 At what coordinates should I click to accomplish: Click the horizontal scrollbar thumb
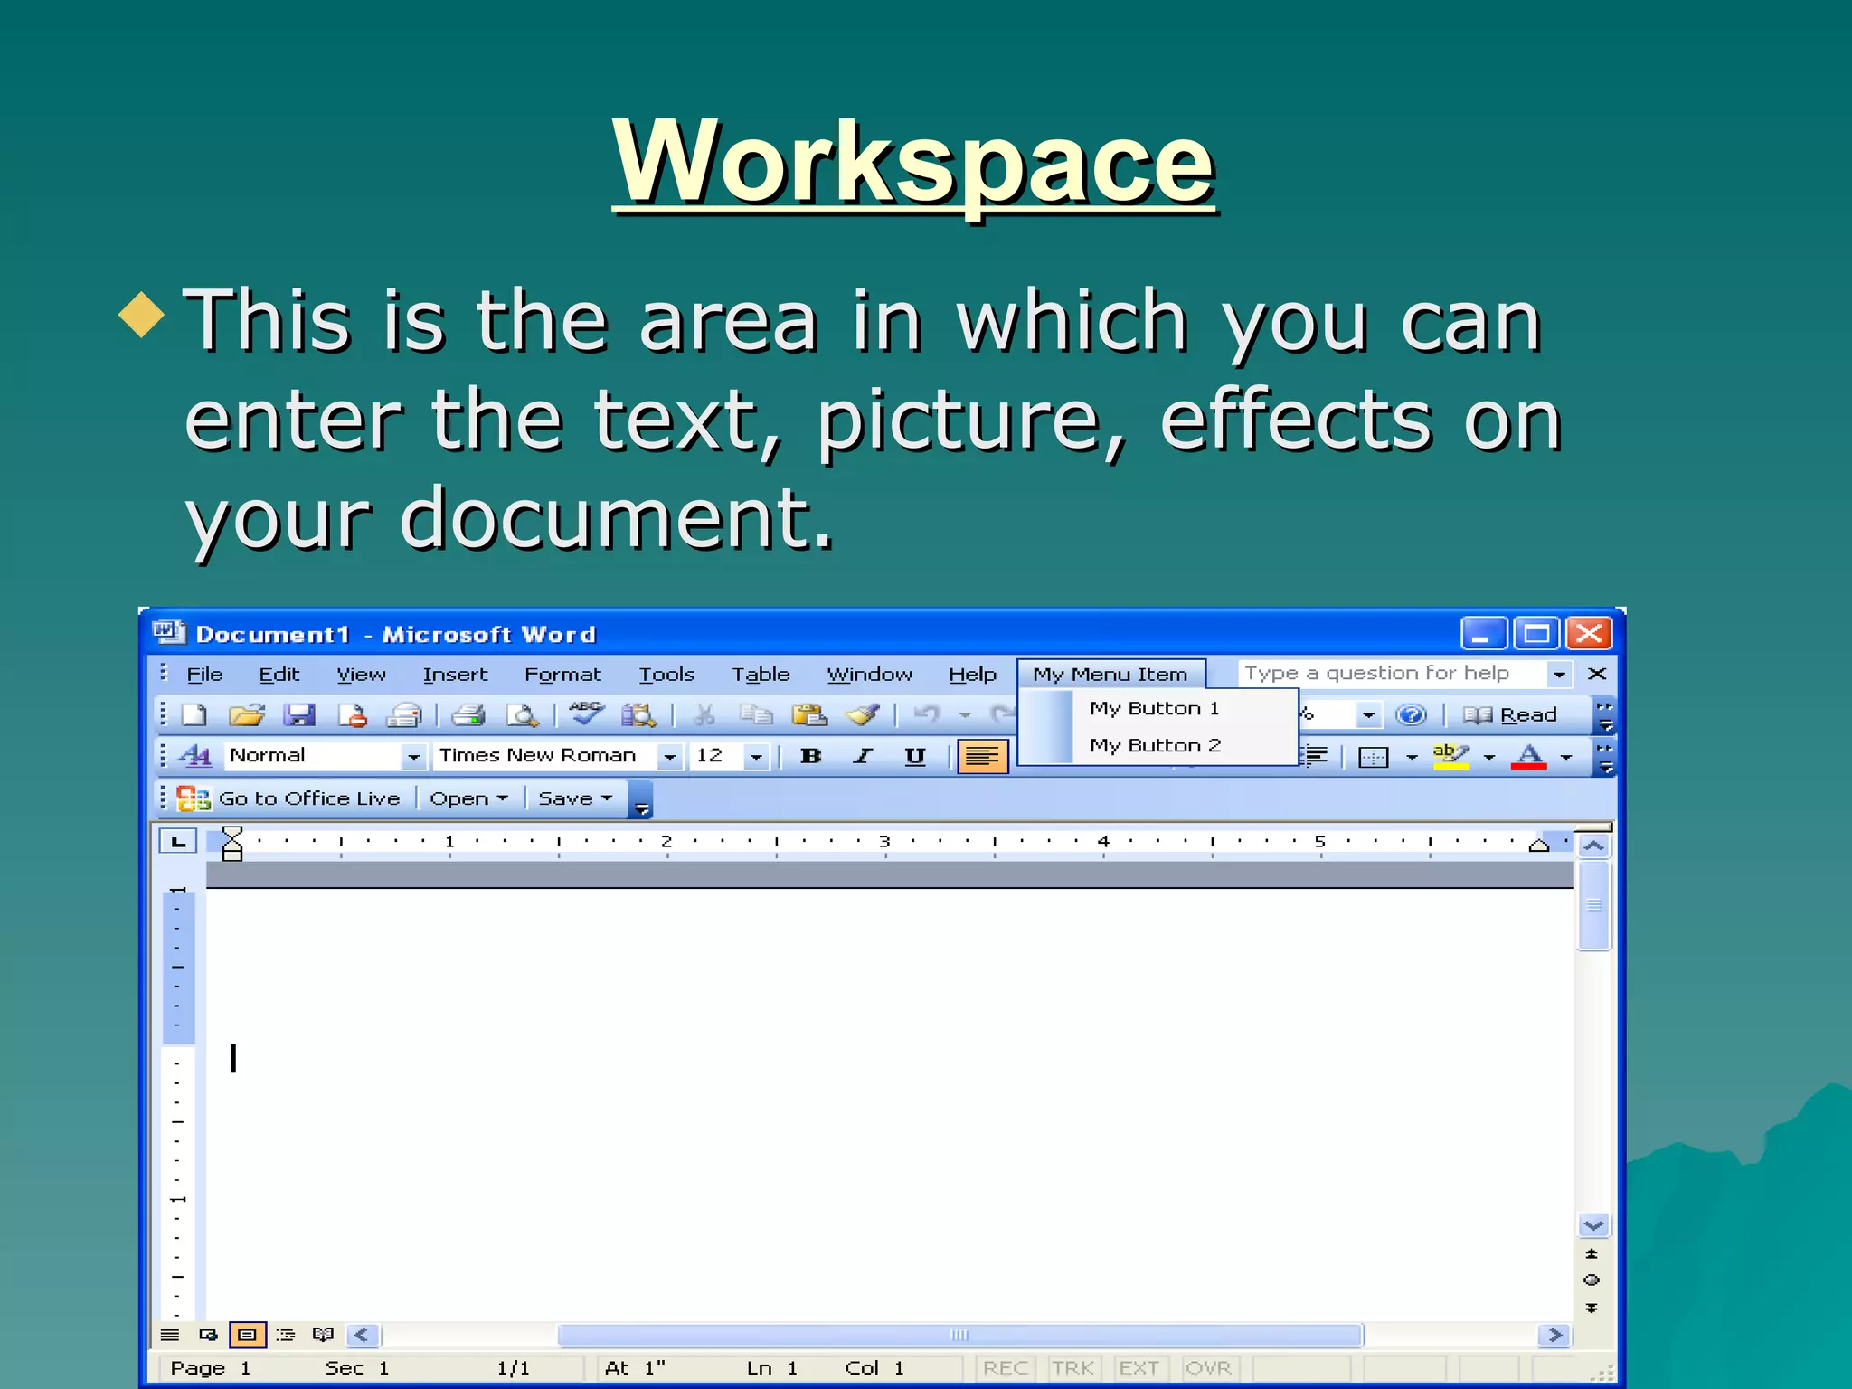[960, 1335]
